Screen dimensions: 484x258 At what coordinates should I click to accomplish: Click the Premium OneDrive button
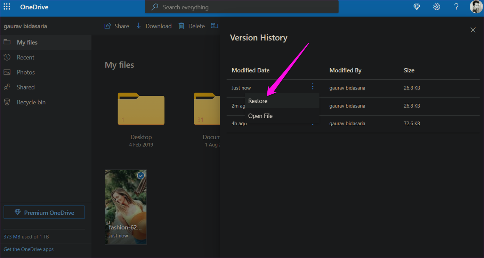click(44, 212)
